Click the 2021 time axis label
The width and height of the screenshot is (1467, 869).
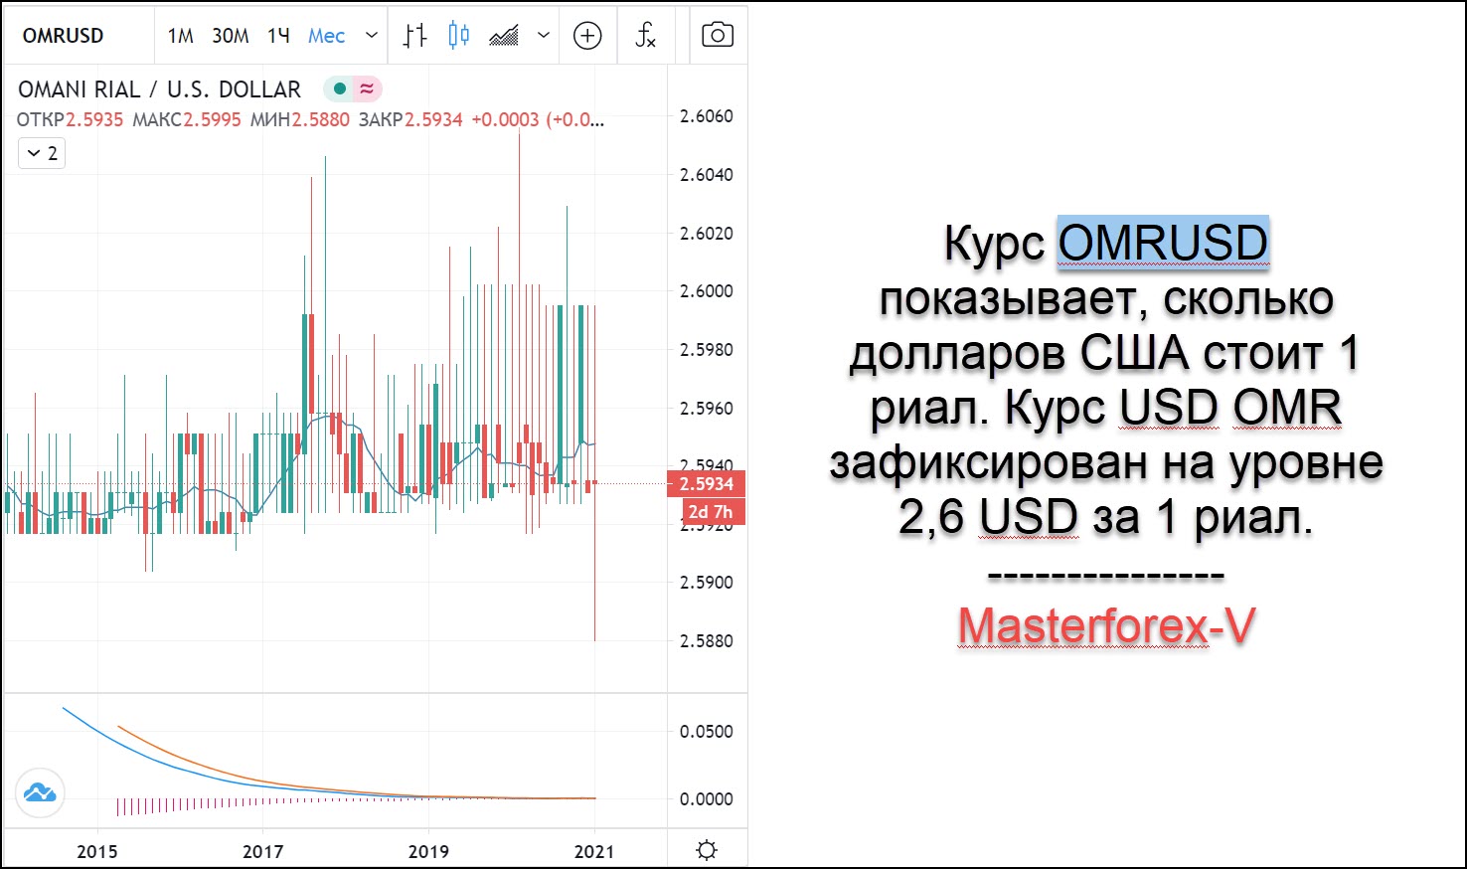pos(594,851)
